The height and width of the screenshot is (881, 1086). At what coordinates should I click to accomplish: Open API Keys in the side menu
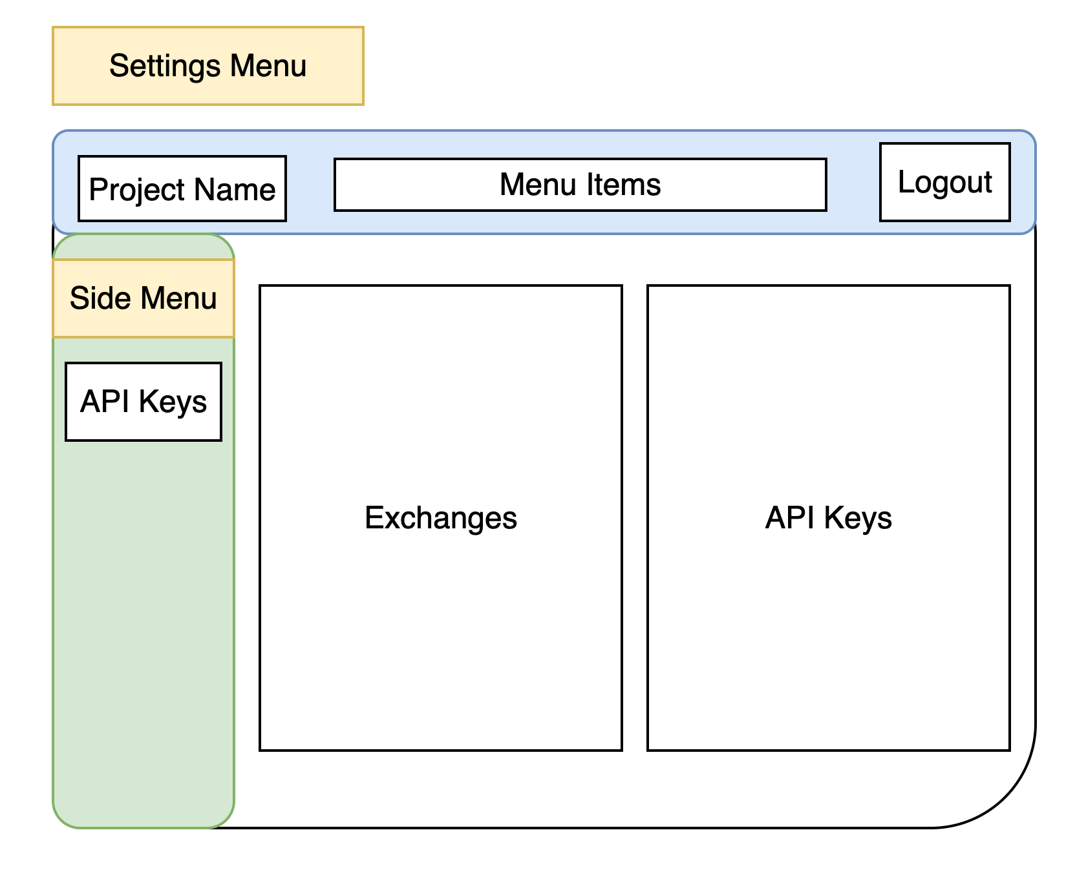(144, 402)
